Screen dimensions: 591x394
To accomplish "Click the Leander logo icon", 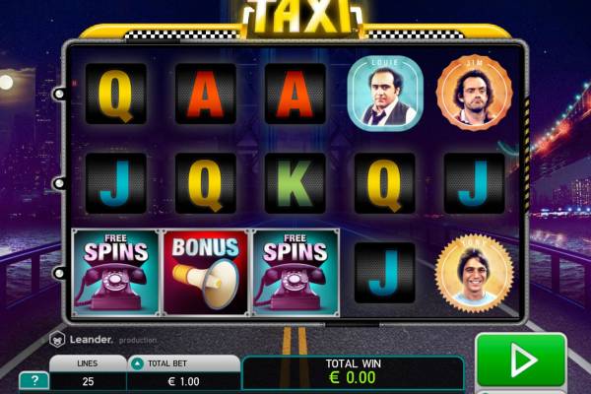I will click(57, 339).
